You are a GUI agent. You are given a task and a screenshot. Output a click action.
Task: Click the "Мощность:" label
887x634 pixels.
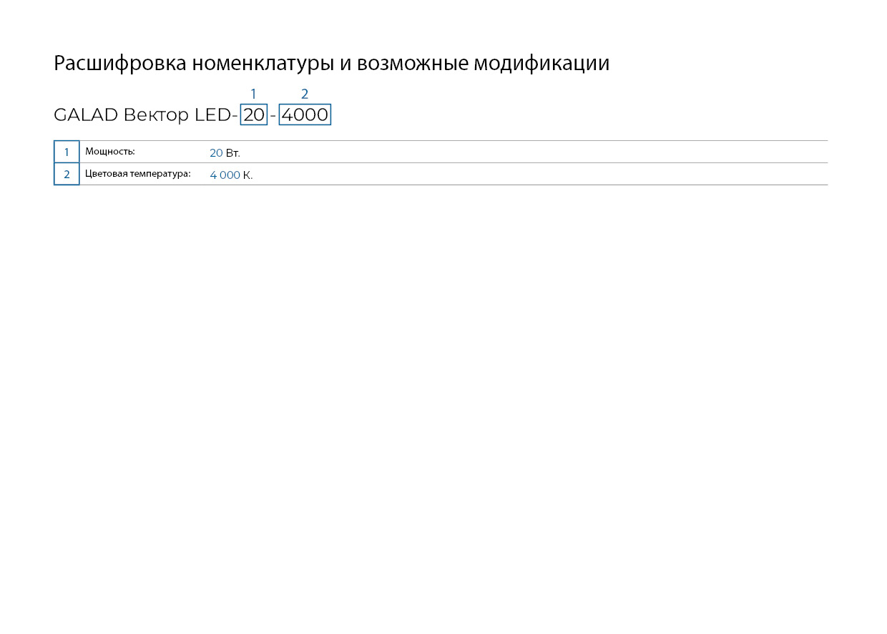pos(110,152)
